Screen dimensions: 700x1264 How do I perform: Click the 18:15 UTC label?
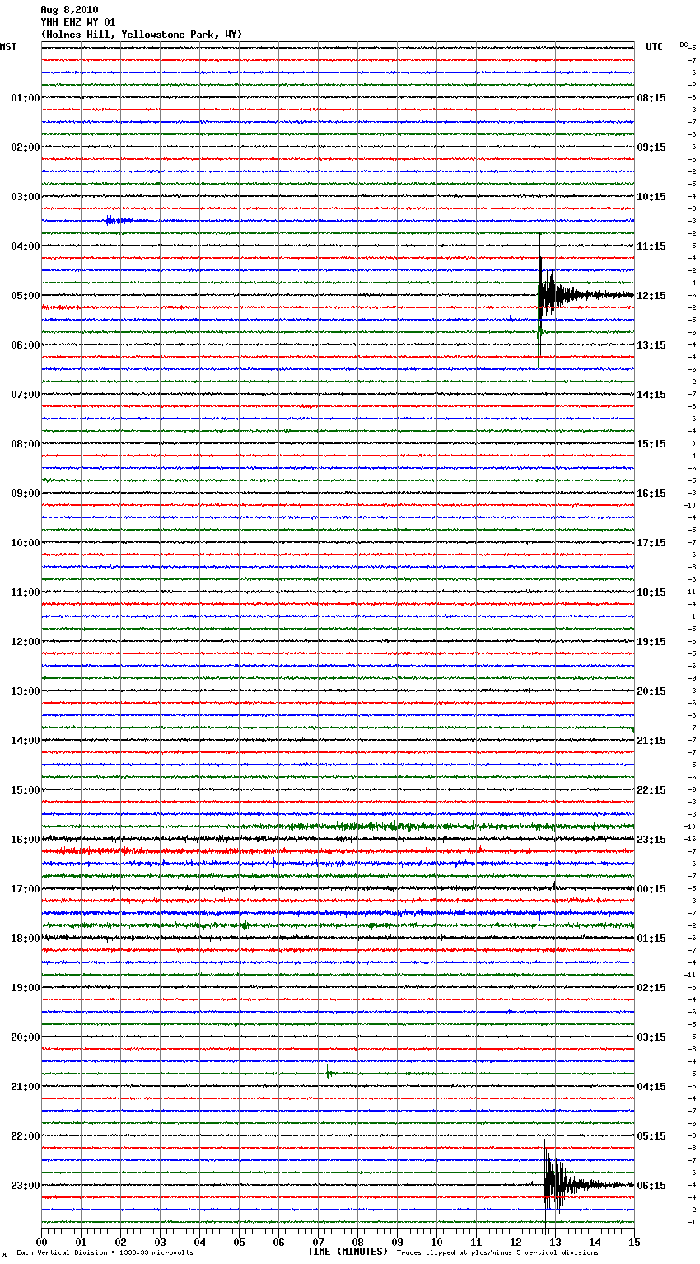651,592
